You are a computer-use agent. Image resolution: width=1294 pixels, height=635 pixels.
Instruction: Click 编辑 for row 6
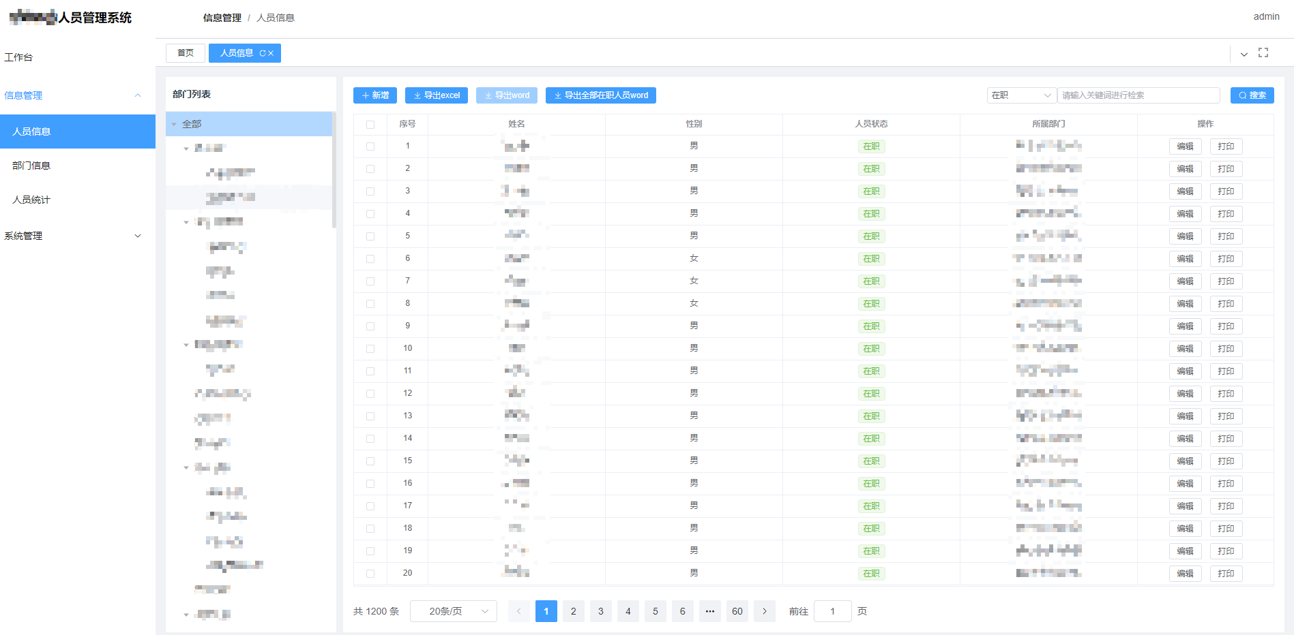(1186, 259)
